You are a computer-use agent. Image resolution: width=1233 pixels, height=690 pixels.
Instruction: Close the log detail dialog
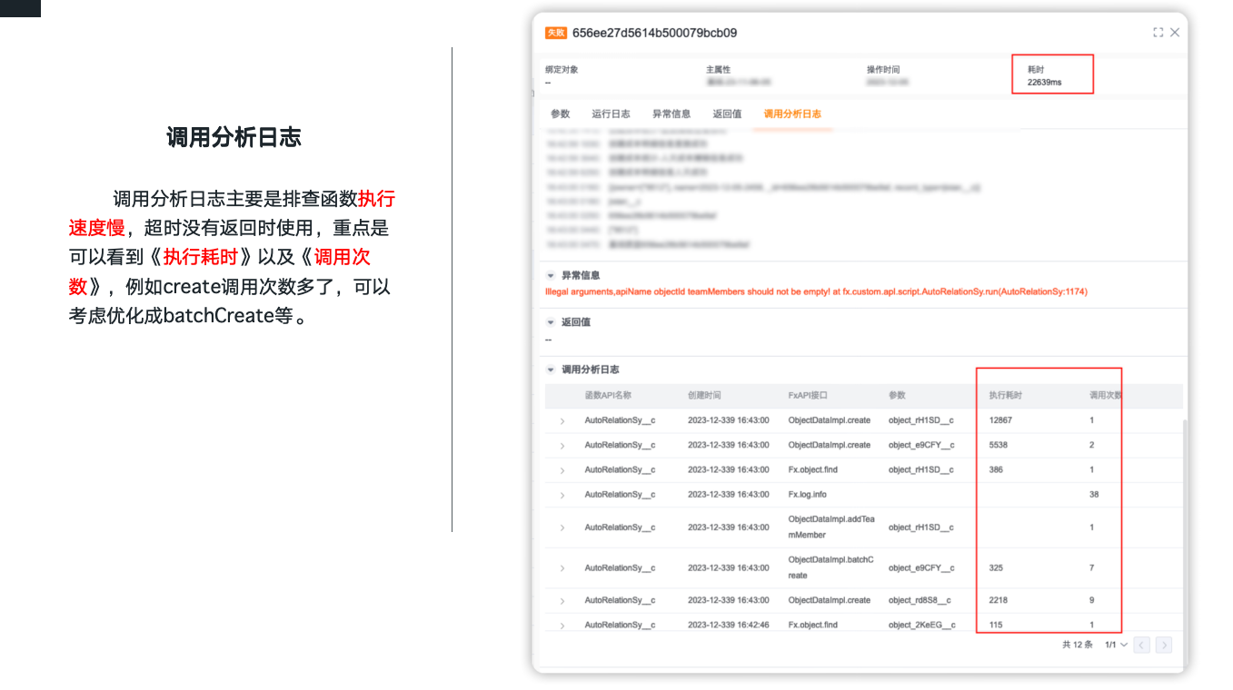tap(1175, 33)
